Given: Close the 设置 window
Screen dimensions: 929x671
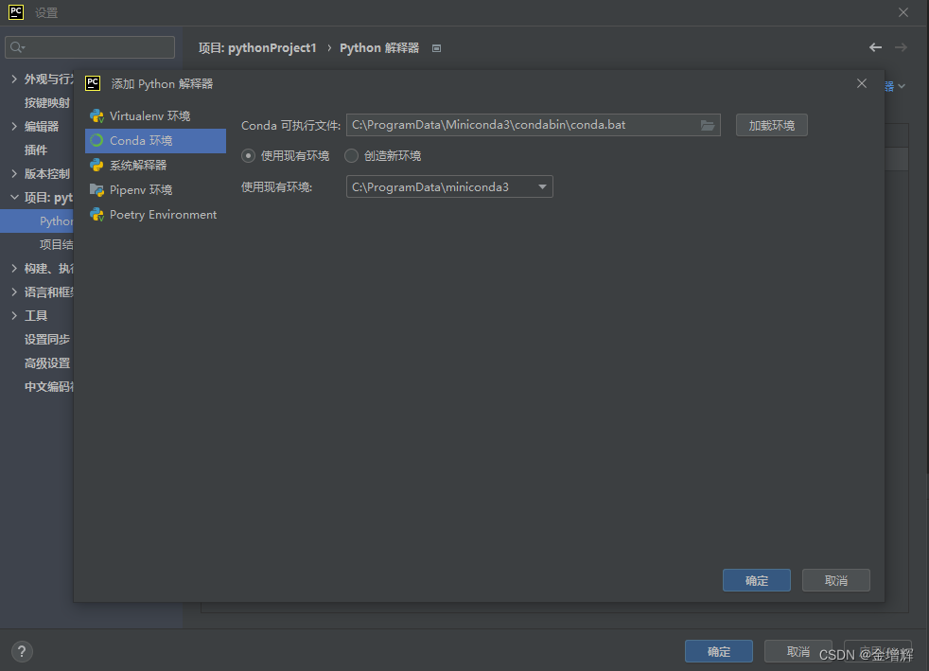Looking at the screenshot, I should 903,12.
